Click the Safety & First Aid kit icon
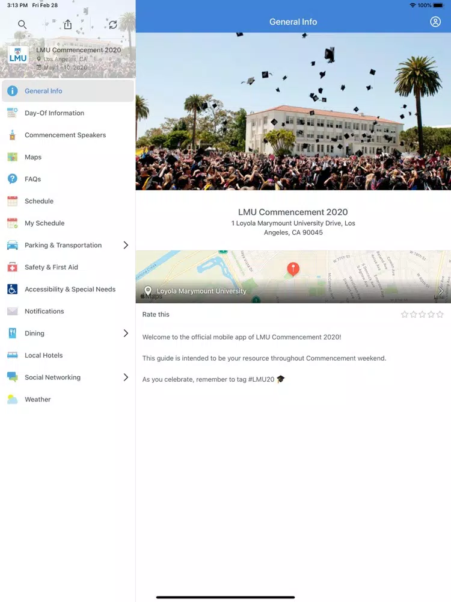 click(12, 267)
